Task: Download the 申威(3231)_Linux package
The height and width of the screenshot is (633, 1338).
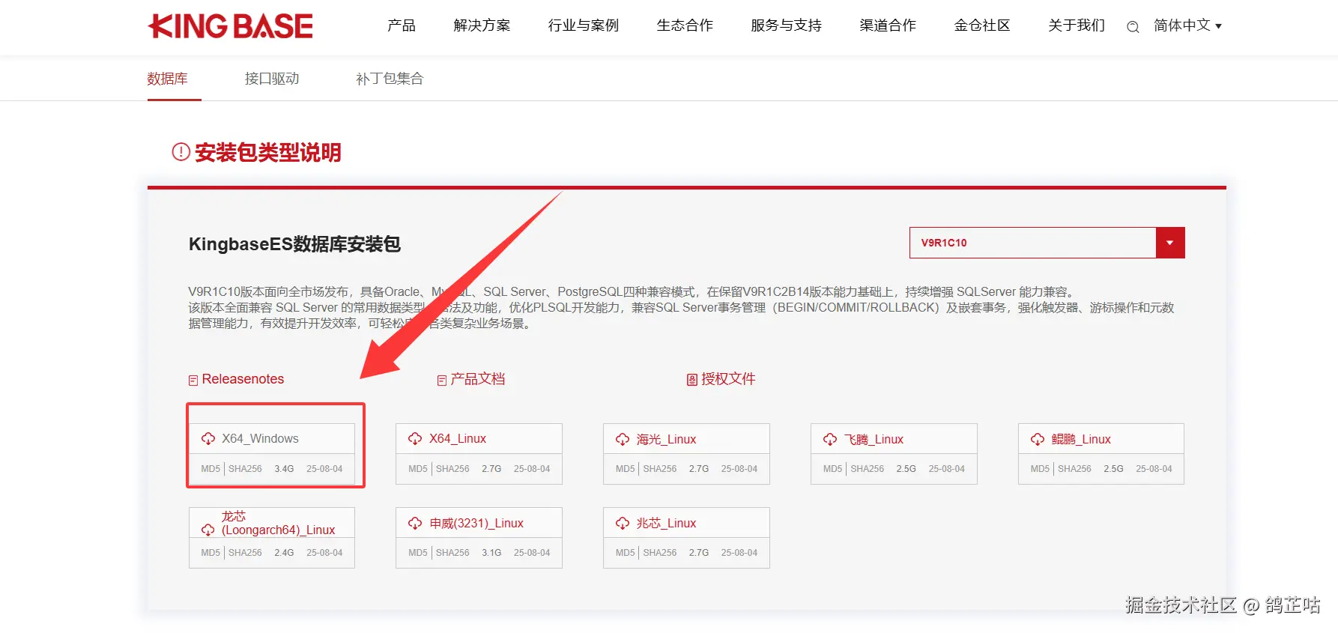Action: (476, 524)
